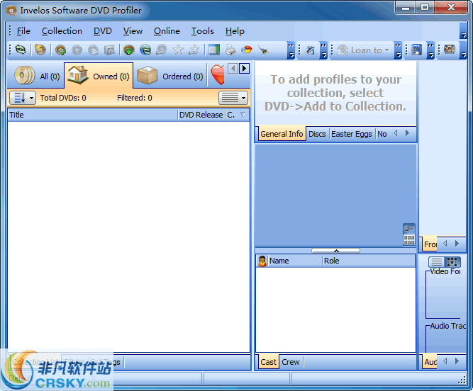
Task: Click the gold disc icon in toolbar
Action: coord(40,50)
